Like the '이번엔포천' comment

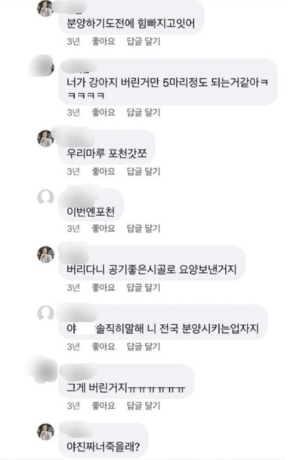103,228
